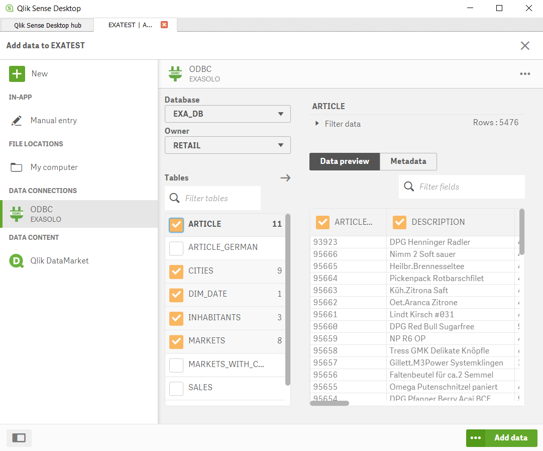Image resolution: width=543 pixels, height=451 pixels.
Task: Toggle the sidebar panel icon at bottom left
Action: pos(19,438)
